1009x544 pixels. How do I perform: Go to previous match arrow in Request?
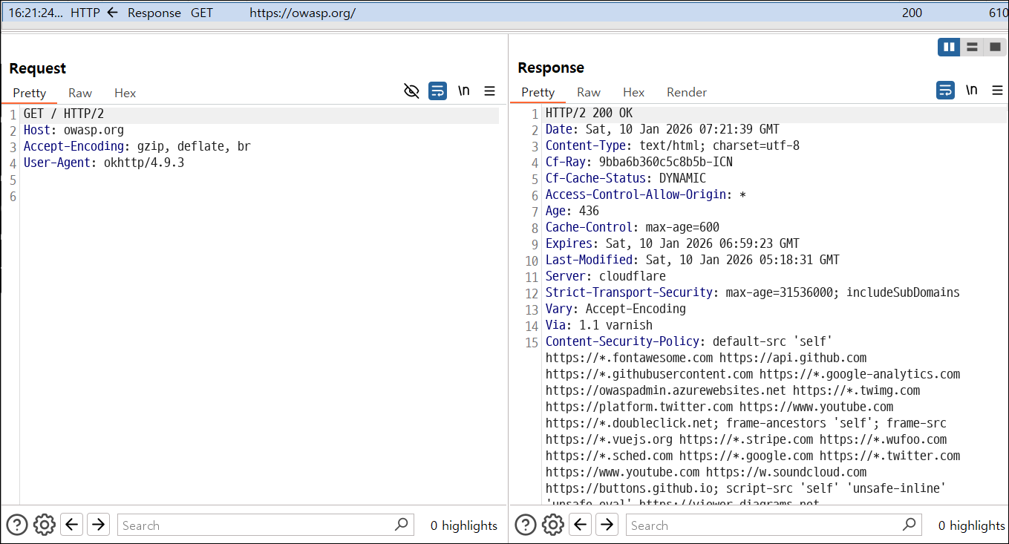point(71,525)
